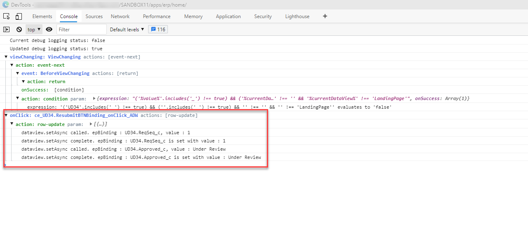Focus the console Filter field
The width and height of the screenshot is (528, 226).
[x=82, y=29]
